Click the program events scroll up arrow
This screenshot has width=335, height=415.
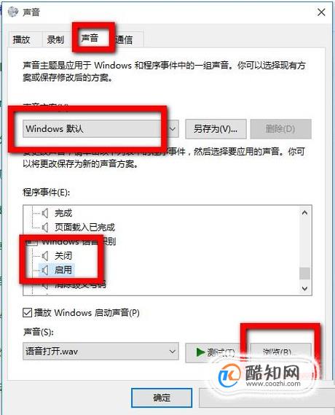click(x=304, y=213)
